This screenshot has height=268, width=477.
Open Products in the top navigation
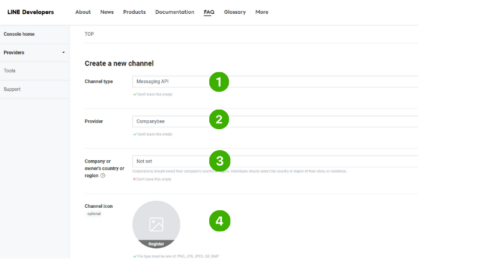point(134,12)
